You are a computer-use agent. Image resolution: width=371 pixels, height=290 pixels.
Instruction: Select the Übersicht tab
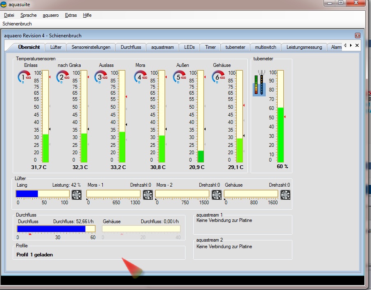29,47
